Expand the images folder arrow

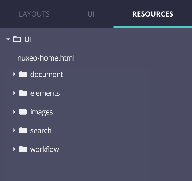click(x=15, y=112)
